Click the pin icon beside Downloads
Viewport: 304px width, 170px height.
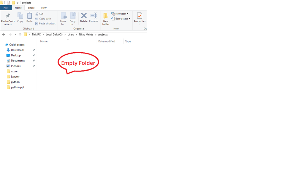click(x=34, y=50)
